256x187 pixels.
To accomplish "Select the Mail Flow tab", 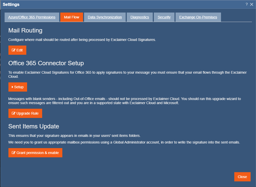I will click(72, 17).
